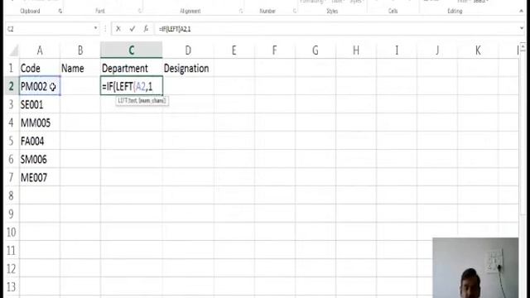Open Insert Function fx dialog
The image size is (530, 298).
(146, 29)
